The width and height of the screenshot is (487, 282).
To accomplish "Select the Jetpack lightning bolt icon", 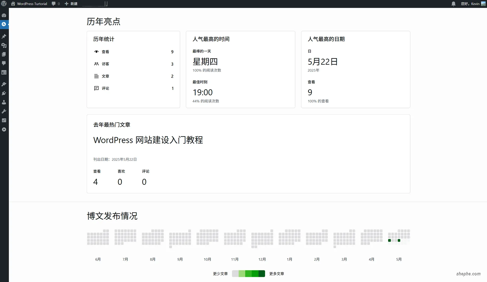I will 4,24.
